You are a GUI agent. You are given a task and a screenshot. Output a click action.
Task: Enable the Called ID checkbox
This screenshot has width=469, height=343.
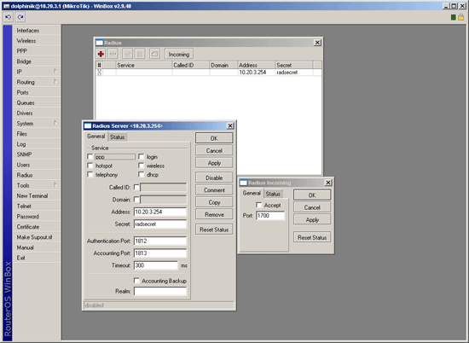[136, 188]
